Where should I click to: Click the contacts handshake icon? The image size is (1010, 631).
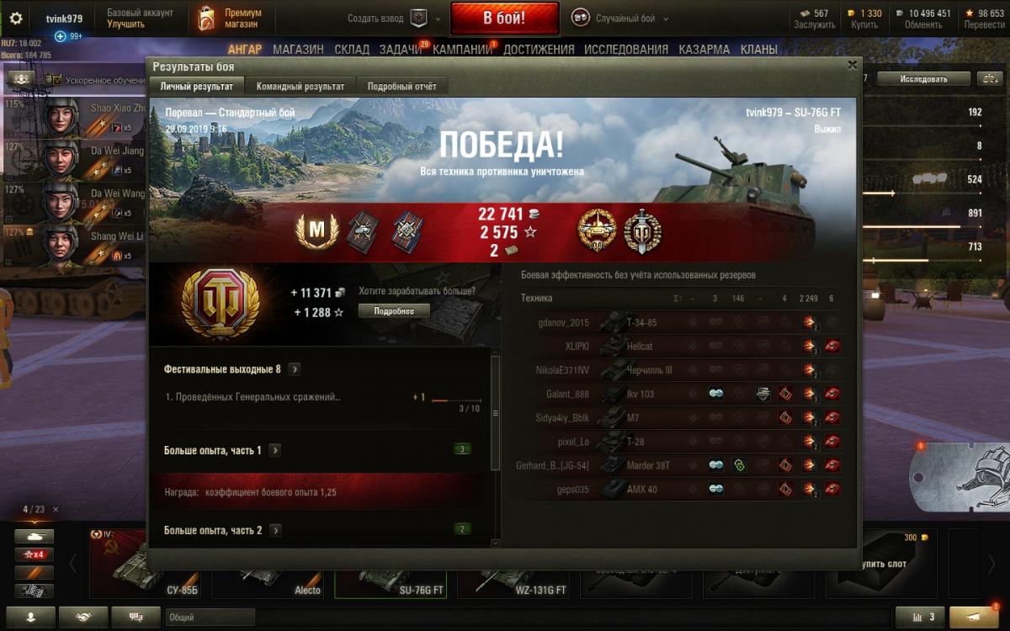point(83,617)
